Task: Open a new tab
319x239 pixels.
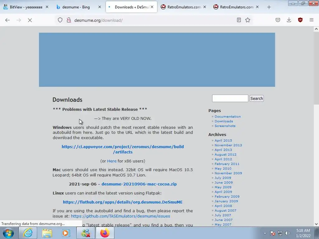Action: point(269,7)
